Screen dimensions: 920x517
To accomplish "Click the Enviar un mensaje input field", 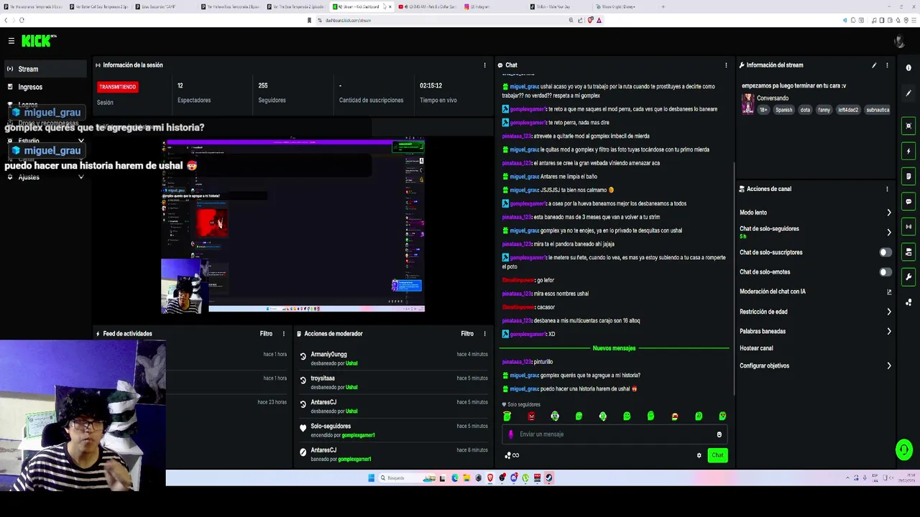I will point(615,434).
